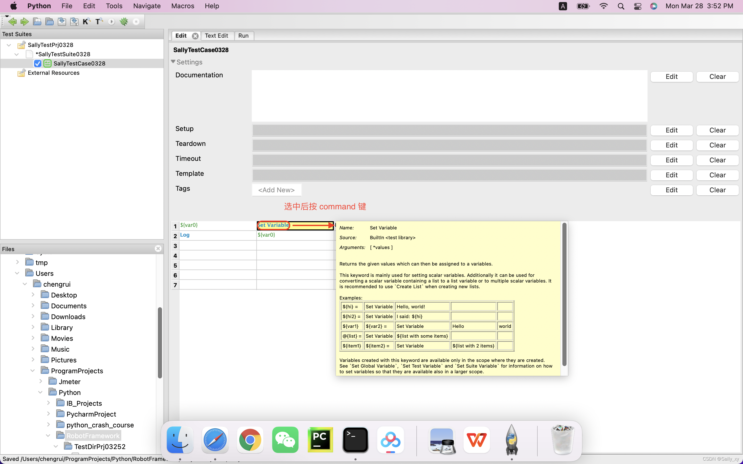Expand the SallyTestPrj0328 tree item
Screen dimensions: 743x464
[x=9, y=44]
